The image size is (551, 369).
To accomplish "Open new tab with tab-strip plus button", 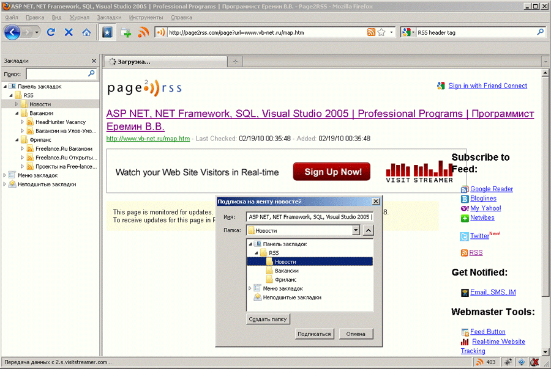I will [235, 62].
